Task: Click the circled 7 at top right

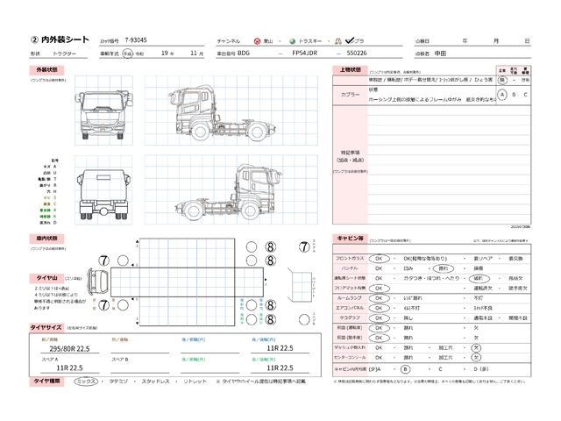Action: point(304,246)
